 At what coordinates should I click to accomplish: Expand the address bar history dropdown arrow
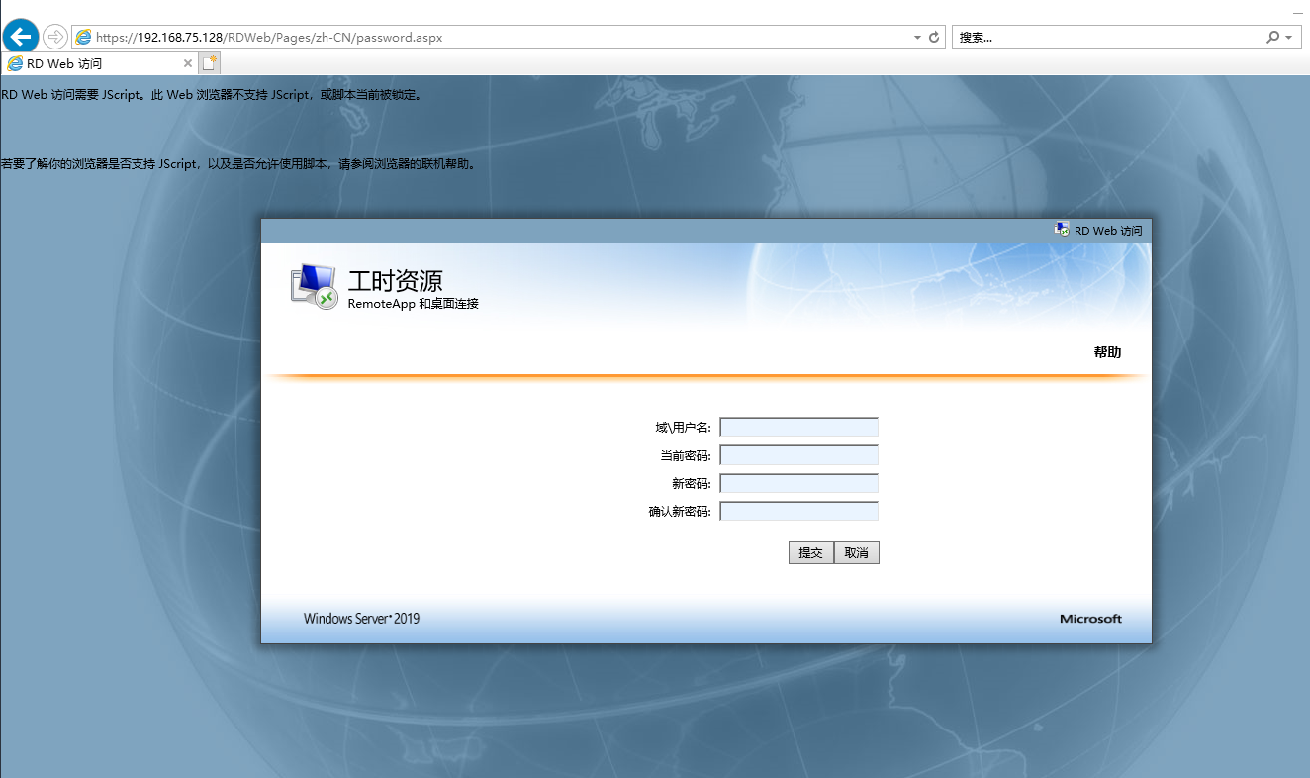917,37
